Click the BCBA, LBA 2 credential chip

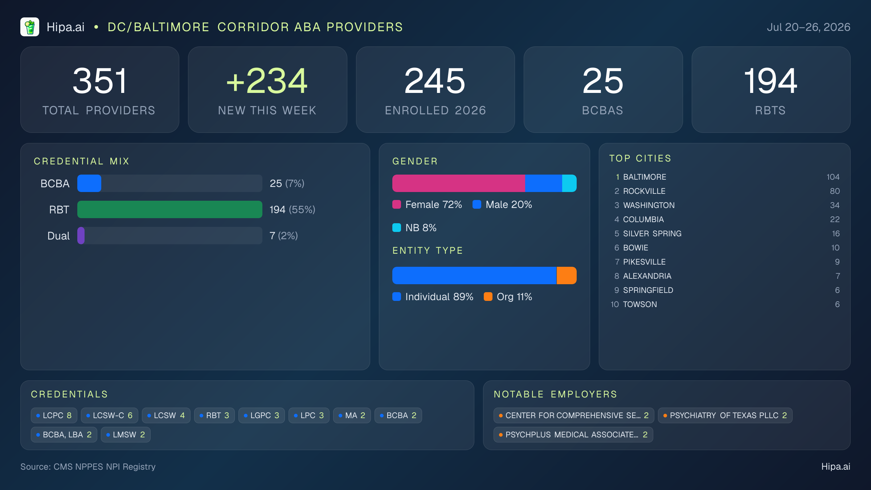tap(64, 434)
